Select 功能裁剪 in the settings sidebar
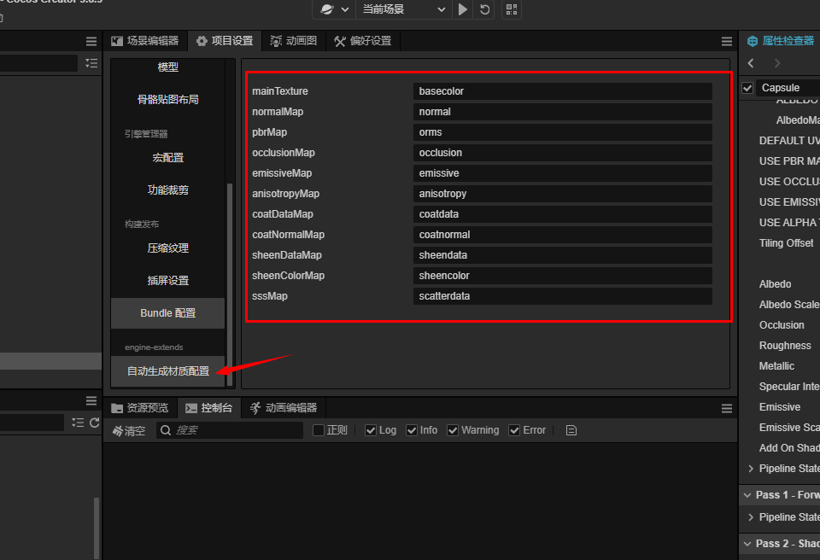The height and width of the screenshot is (560, 820). pyautogui.click(x=168, y=190)
